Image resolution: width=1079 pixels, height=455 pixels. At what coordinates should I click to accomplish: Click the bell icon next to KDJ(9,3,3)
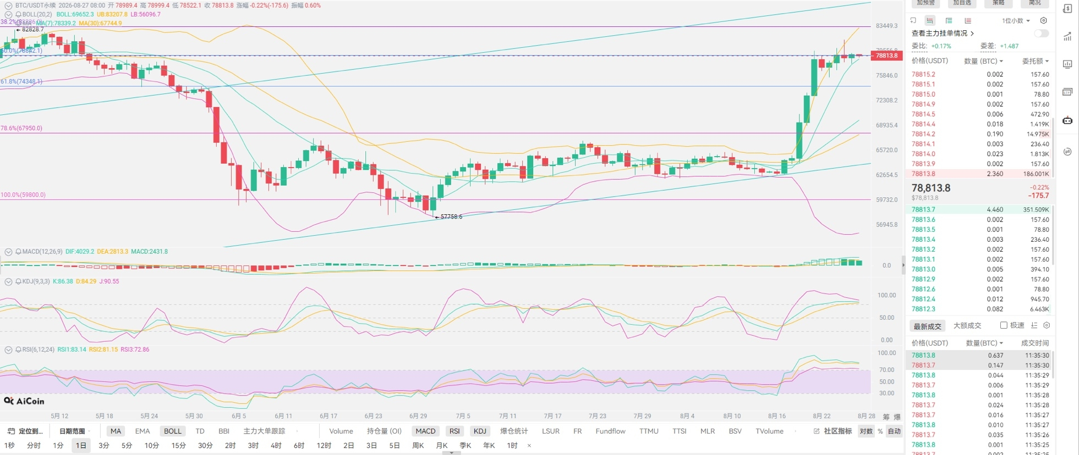point(19,281)
